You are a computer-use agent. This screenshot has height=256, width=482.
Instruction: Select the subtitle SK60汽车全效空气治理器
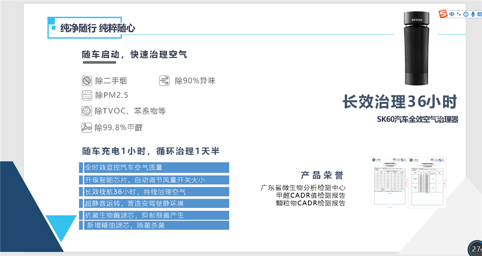point(417,119)
